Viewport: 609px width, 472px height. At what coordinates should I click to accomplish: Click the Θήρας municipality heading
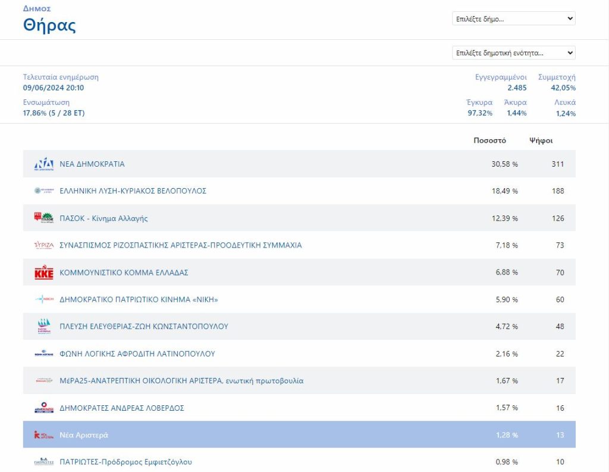(49, 25)
